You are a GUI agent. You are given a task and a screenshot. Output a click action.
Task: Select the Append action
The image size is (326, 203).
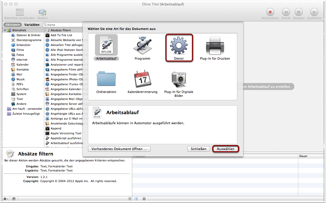point(64,128)
